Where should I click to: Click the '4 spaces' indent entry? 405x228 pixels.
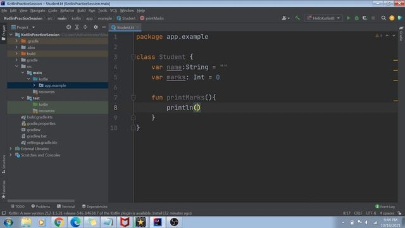click(x=387, y=213)
